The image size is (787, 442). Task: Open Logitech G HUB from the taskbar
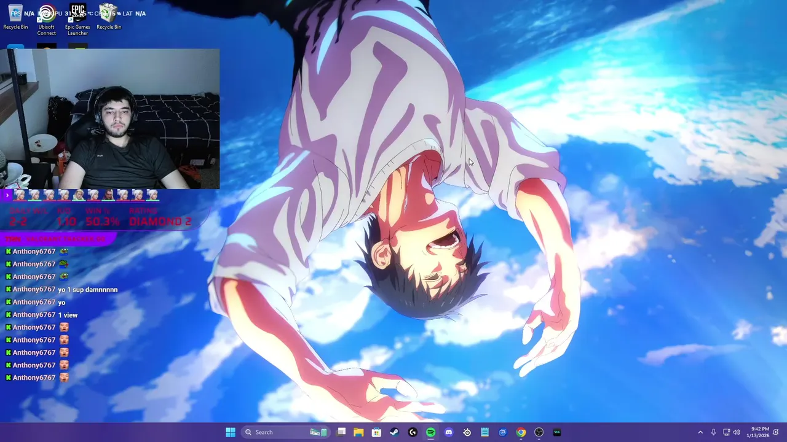point(413,432)
